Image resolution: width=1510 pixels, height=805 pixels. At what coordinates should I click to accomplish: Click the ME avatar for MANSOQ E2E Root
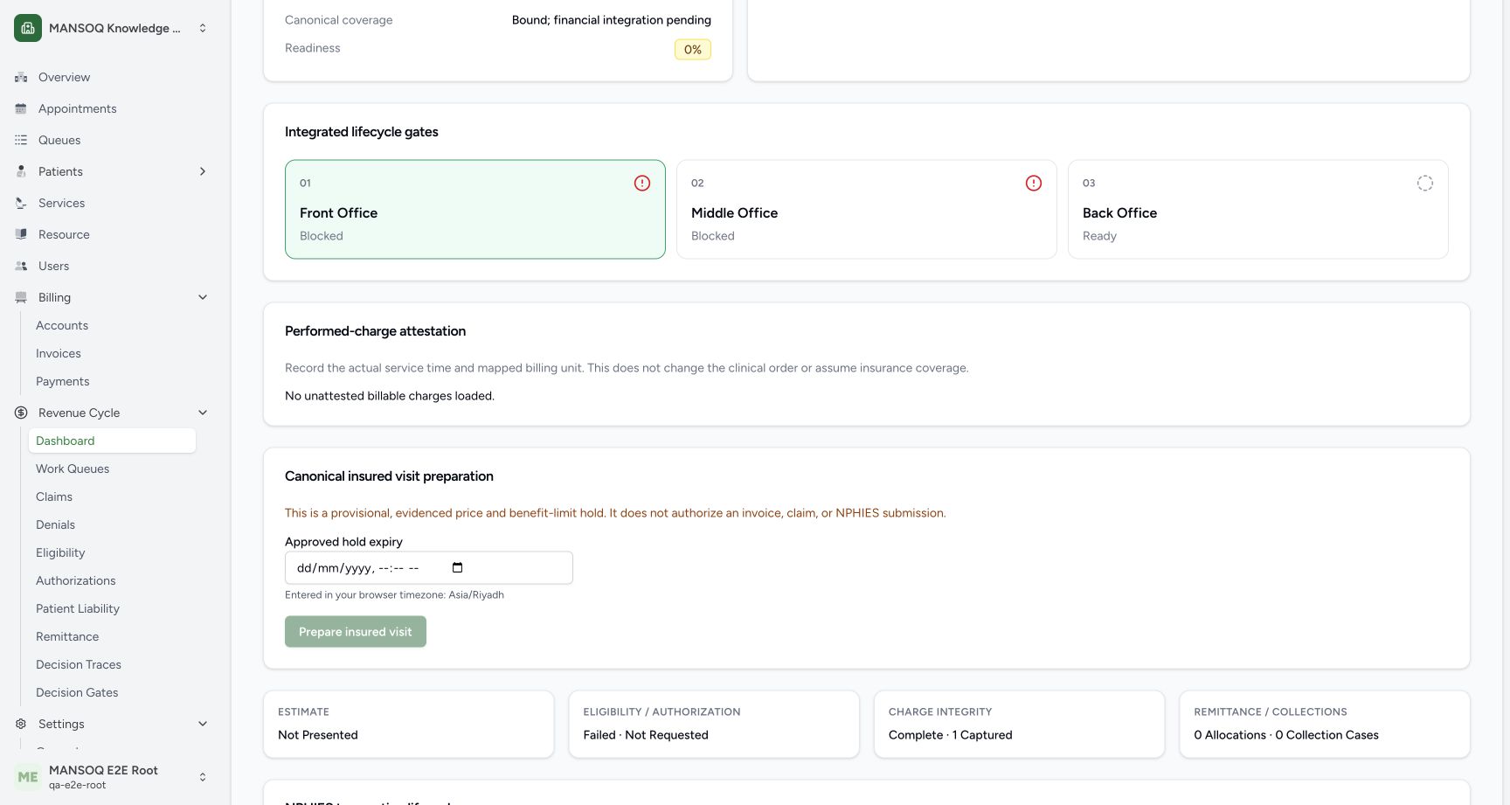click(x=28, y=777)
